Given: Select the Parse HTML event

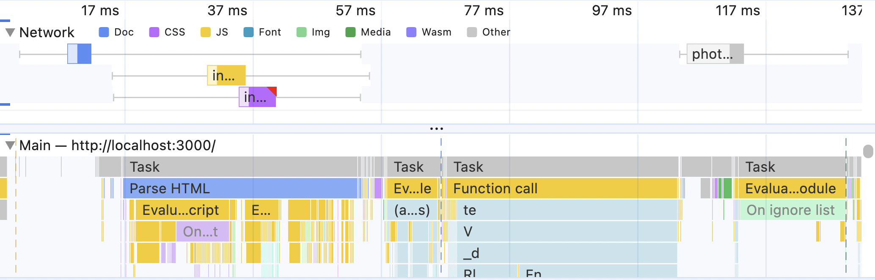Looking at the screenshot, I should pyautogui.click(x=239, y=189).
